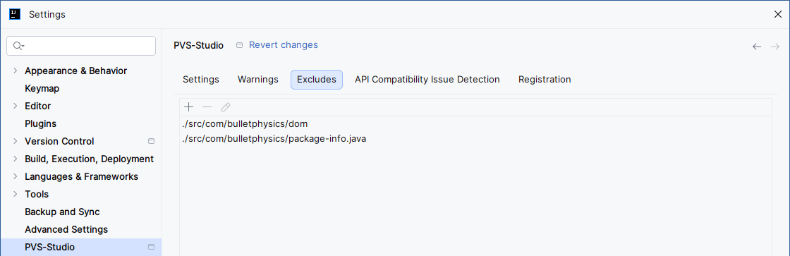
Task: Click Revert changes link
Action: 283,45
